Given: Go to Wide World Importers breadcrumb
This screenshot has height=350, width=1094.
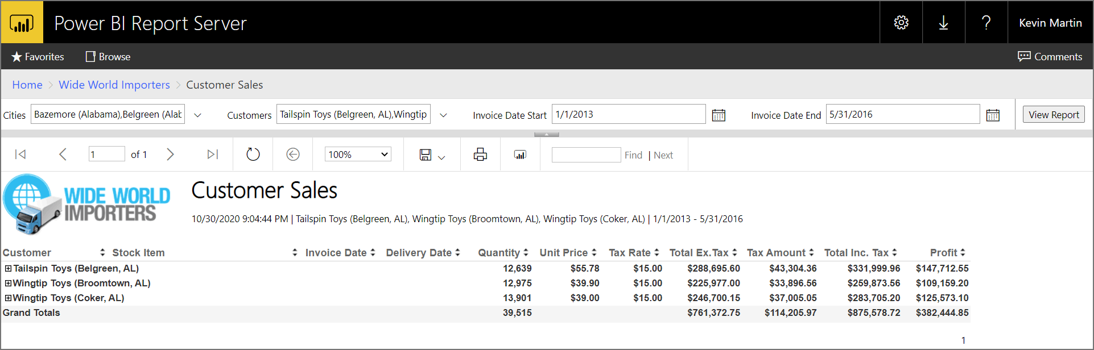Looking at the screenshot, I should [x=114, y=85].
